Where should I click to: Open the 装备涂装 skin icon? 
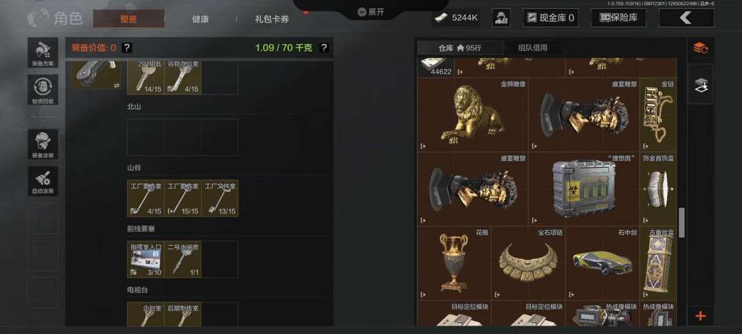click(x=43, y=144)
